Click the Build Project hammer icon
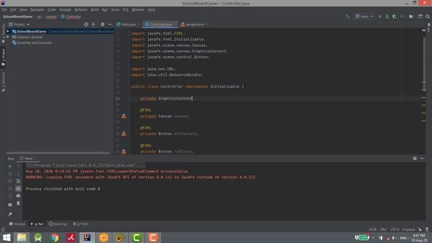This screenshot has height=243, width=432. coord(348,16)
